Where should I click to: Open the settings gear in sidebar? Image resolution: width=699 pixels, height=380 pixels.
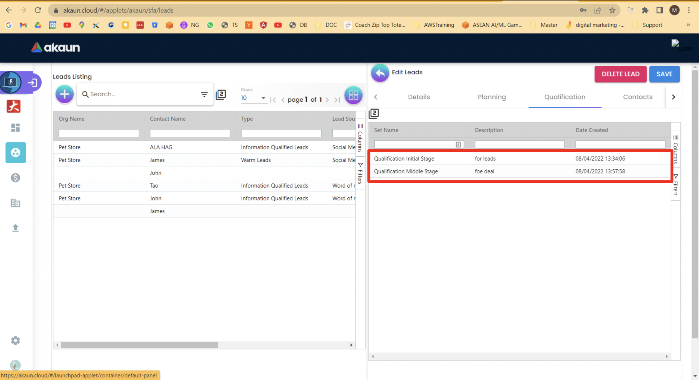point(15,340)
